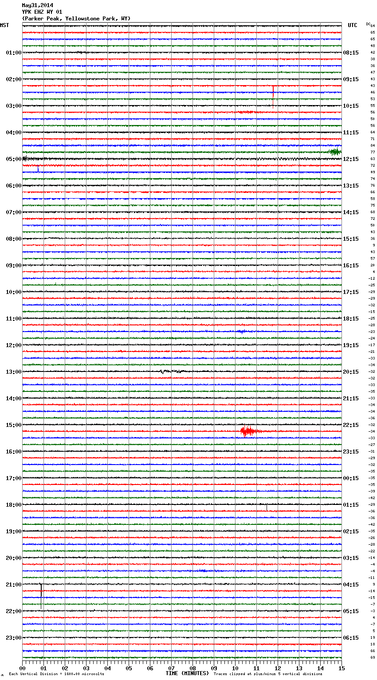
Task: Select the 15:00 MST time label
Action: point(14,425)
